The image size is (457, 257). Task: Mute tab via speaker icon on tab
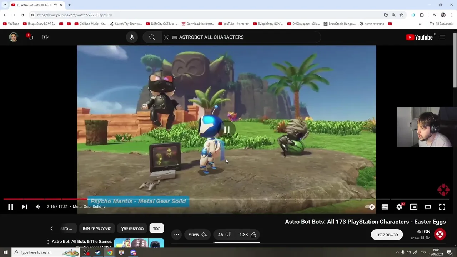click(x=55, y=5)
